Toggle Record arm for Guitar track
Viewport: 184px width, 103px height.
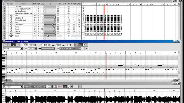tap(7, 36)
